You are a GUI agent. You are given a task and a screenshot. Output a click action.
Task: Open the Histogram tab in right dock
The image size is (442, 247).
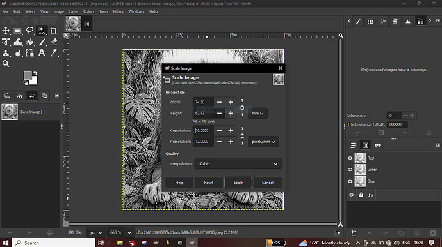point(408,21)
